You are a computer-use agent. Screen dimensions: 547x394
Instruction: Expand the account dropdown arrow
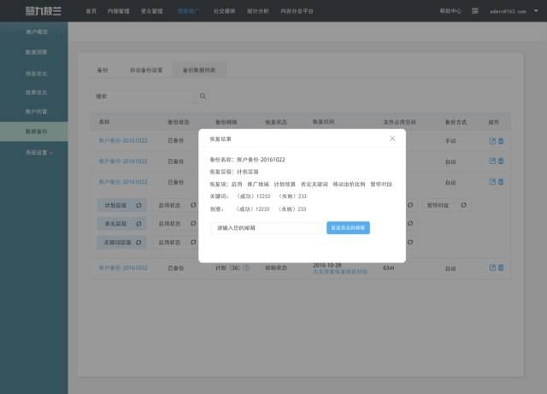click(536, 11)
